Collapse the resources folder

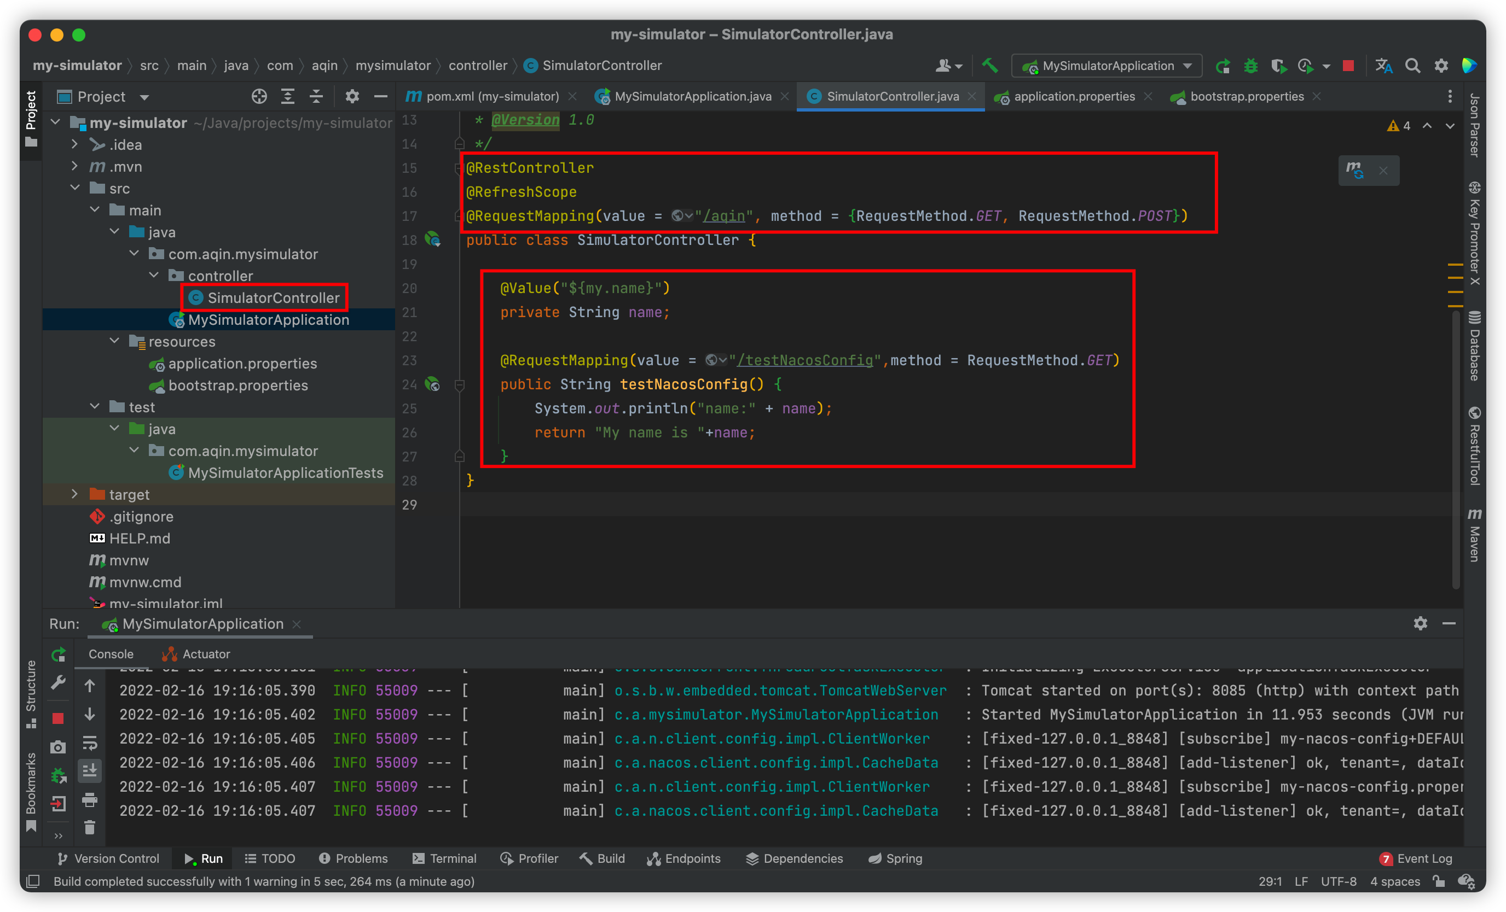114,341
